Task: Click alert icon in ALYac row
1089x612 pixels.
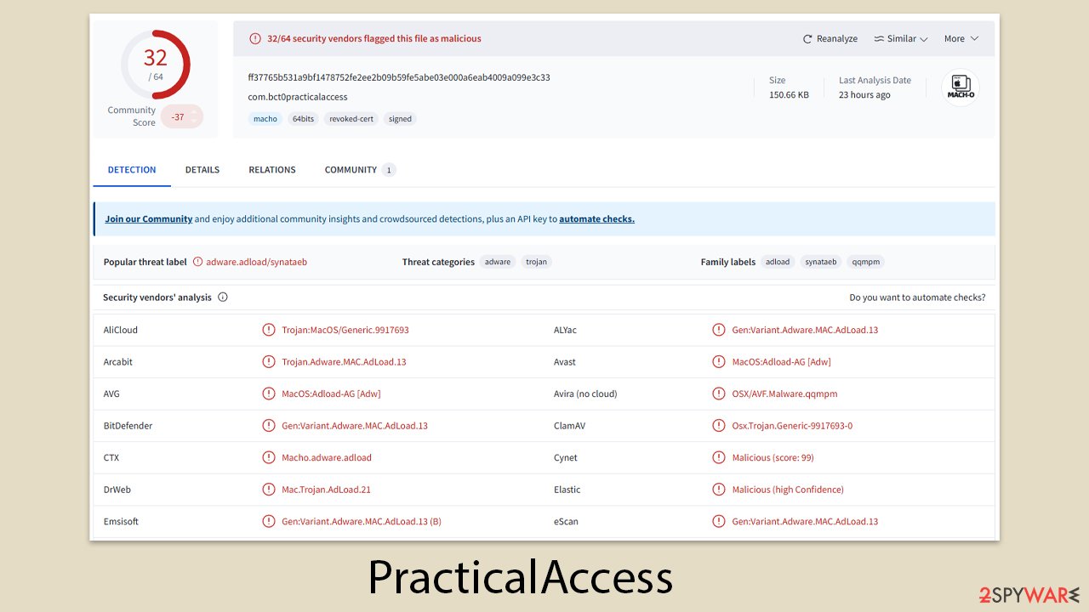Action: pyautogui.click(x=719, y=330)
